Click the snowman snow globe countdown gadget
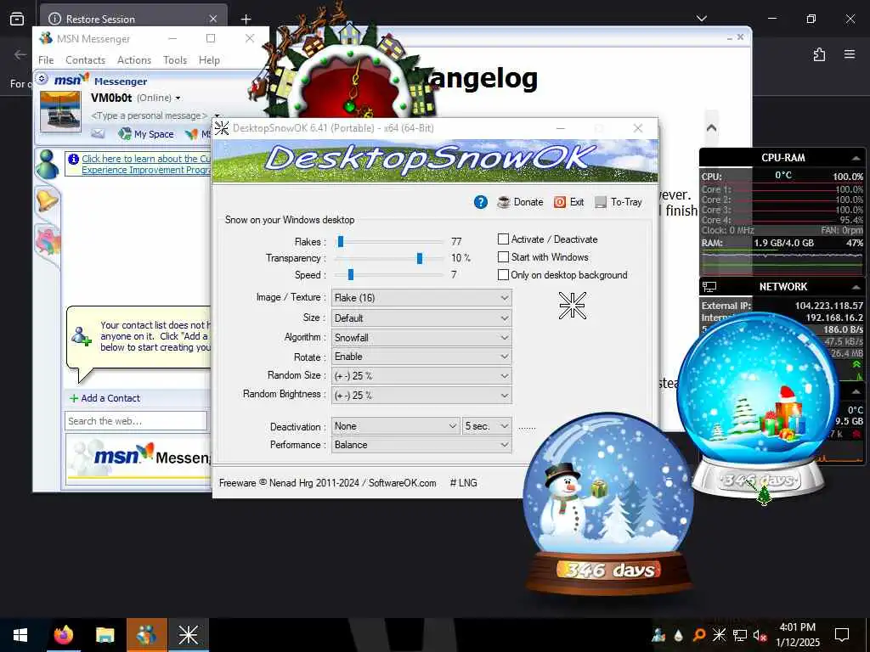Screen dimensions: 870x652 click(607, 504)
